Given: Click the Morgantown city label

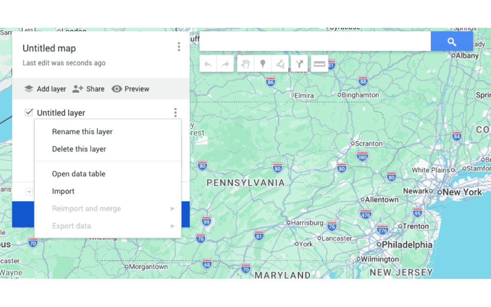Looking at the screenshot, I should click(x=149, y=266).
